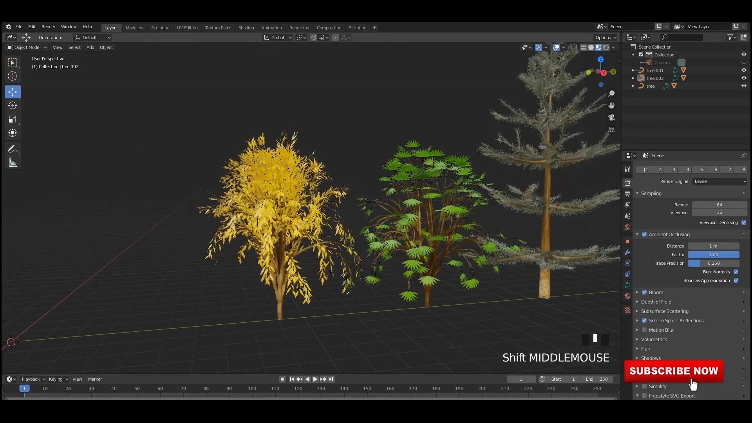
Task: Disable Screen Space Reflections checkbox
Action: pyautogui.click(x=644, y=320)
